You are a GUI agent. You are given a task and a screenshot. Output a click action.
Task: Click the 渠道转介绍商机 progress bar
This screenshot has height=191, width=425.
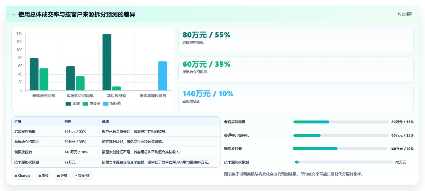point(341,135)
